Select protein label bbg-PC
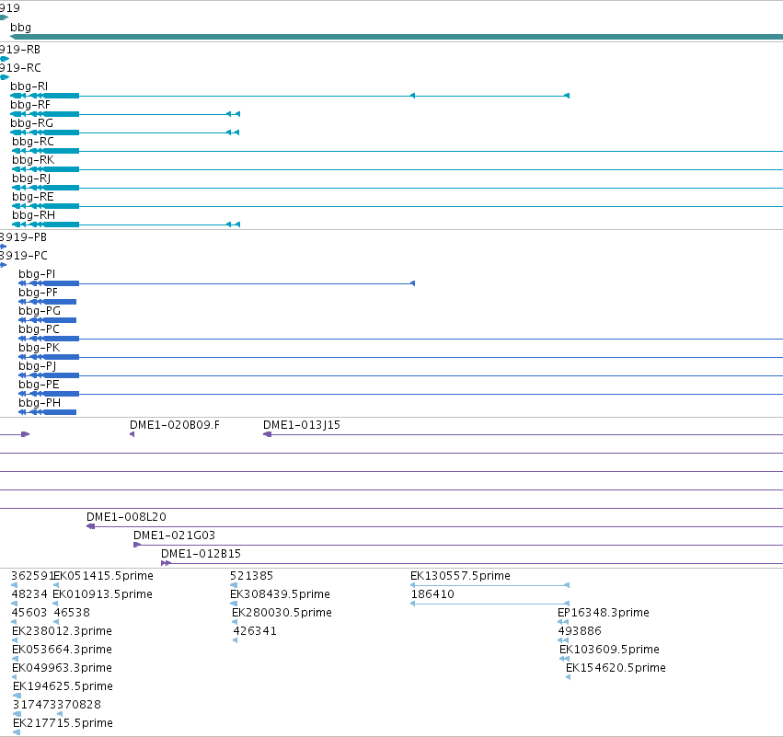Screen dimensions: 783x737 pyautogui.click(x=39, y=329)
